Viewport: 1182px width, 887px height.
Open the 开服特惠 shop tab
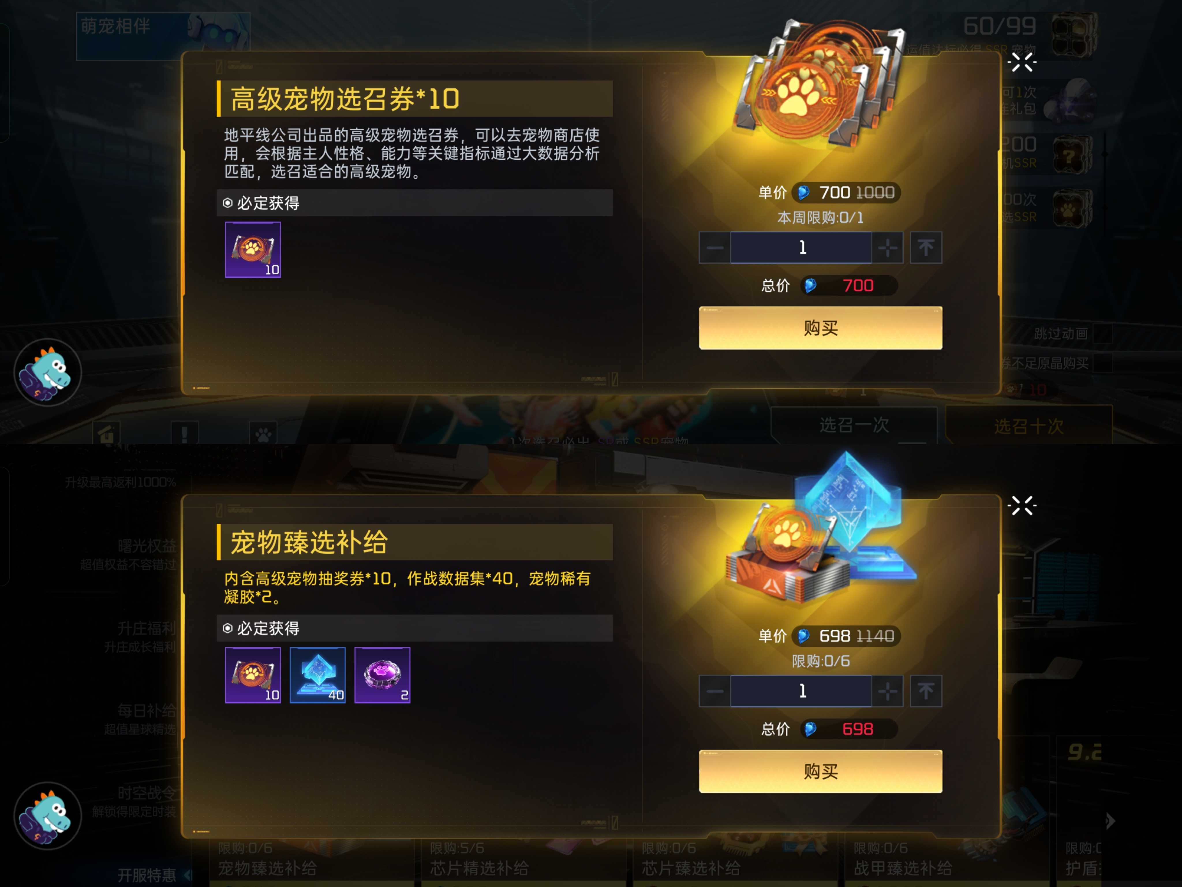146,875
